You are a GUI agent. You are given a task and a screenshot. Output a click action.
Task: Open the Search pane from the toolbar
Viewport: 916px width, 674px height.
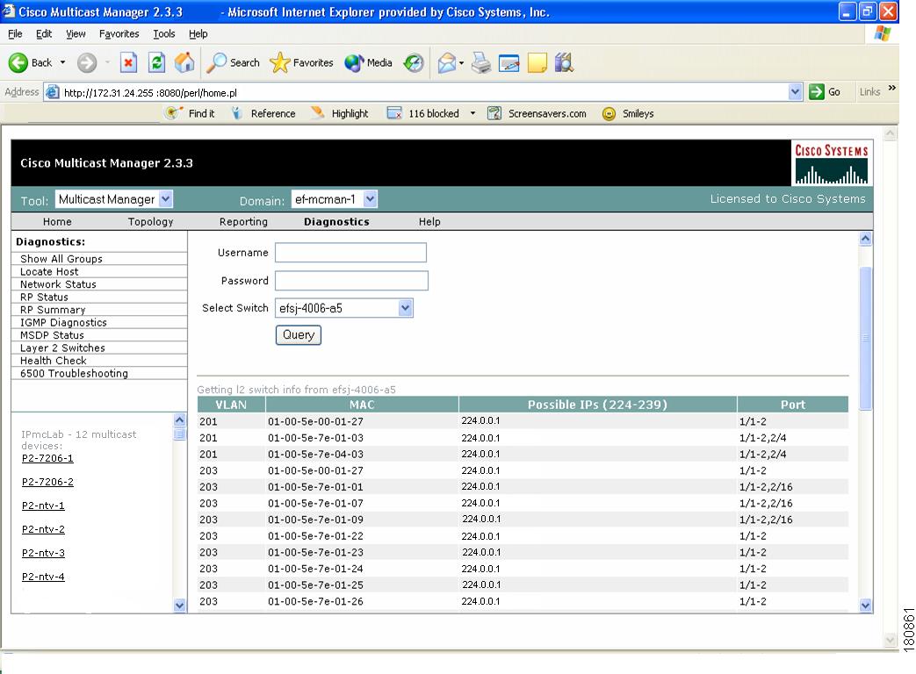click(x=233, y=62)
